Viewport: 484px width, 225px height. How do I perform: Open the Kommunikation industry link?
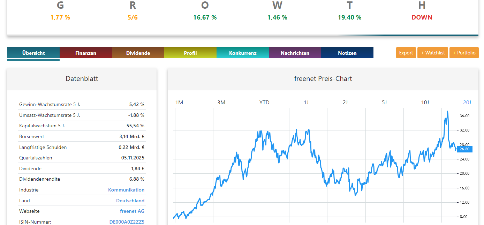[x=126, y=190]
